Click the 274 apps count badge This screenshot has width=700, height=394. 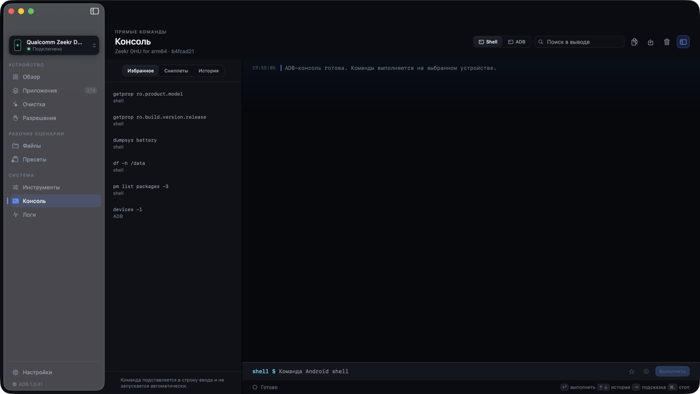[x=91, y=91]
